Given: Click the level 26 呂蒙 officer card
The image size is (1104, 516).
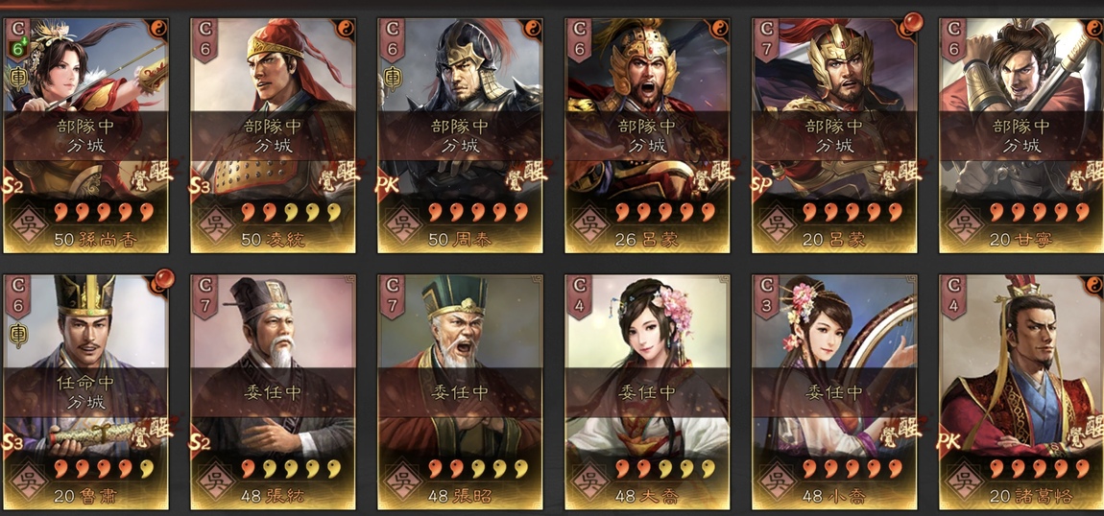Looking at the screenshot, I should coord(648,135).
